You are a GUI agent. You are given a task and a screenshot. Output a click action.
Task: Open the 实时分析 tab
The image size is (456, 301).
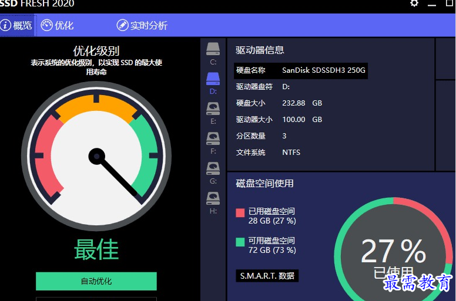(x=142, y=25)
